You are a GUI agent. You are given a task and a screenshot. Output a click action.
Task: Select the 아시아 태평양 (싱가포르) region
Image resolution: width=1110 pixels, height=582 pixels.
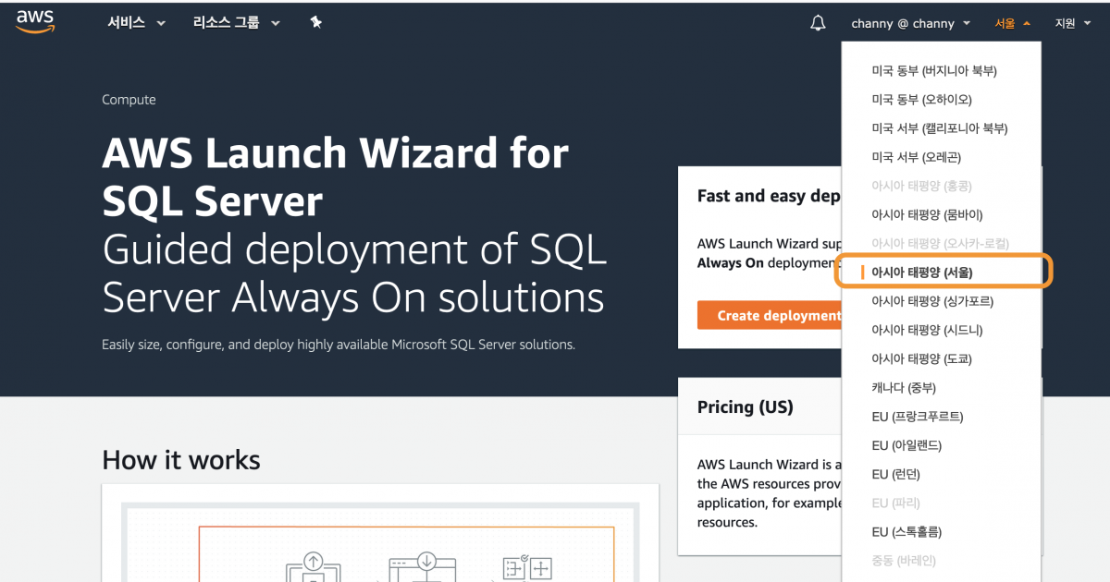(x=933, y=300)
